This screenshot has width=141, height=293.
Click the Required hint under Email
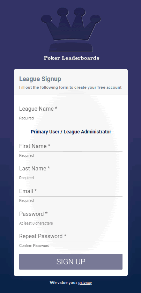pos(26,200)
